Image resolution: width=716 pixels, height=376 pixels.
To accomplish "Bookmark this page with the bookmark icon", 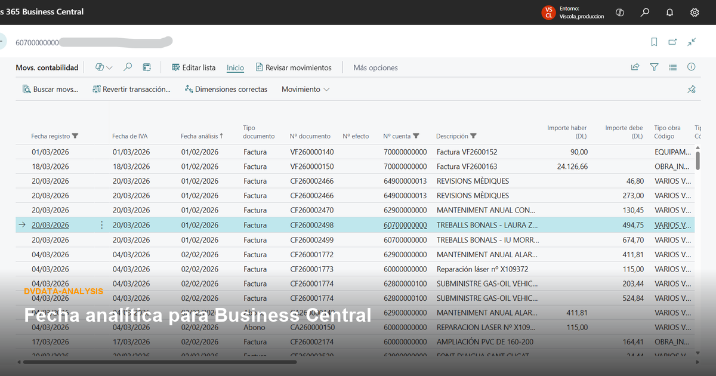I will [654, 42].
